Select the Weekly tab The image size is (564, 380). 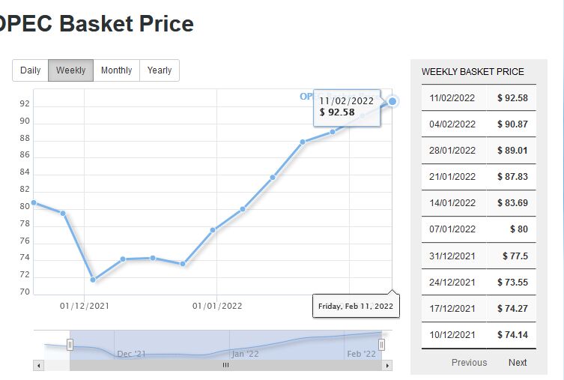coord(71,70)
